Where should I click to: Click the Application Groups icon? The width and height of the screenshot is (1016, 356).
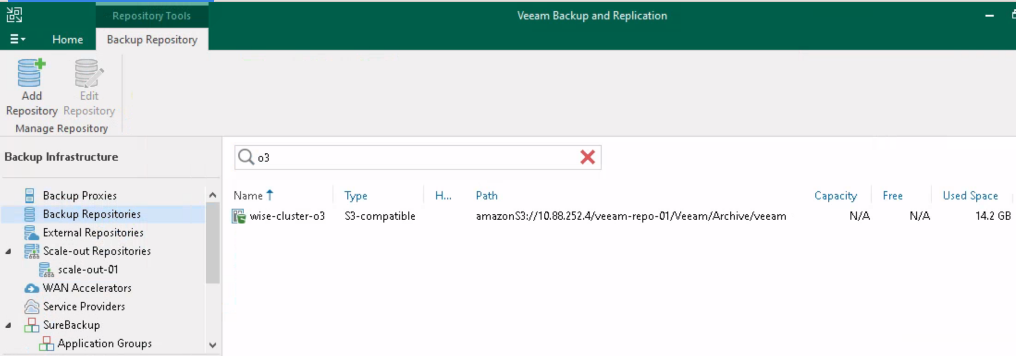[46, 343]
